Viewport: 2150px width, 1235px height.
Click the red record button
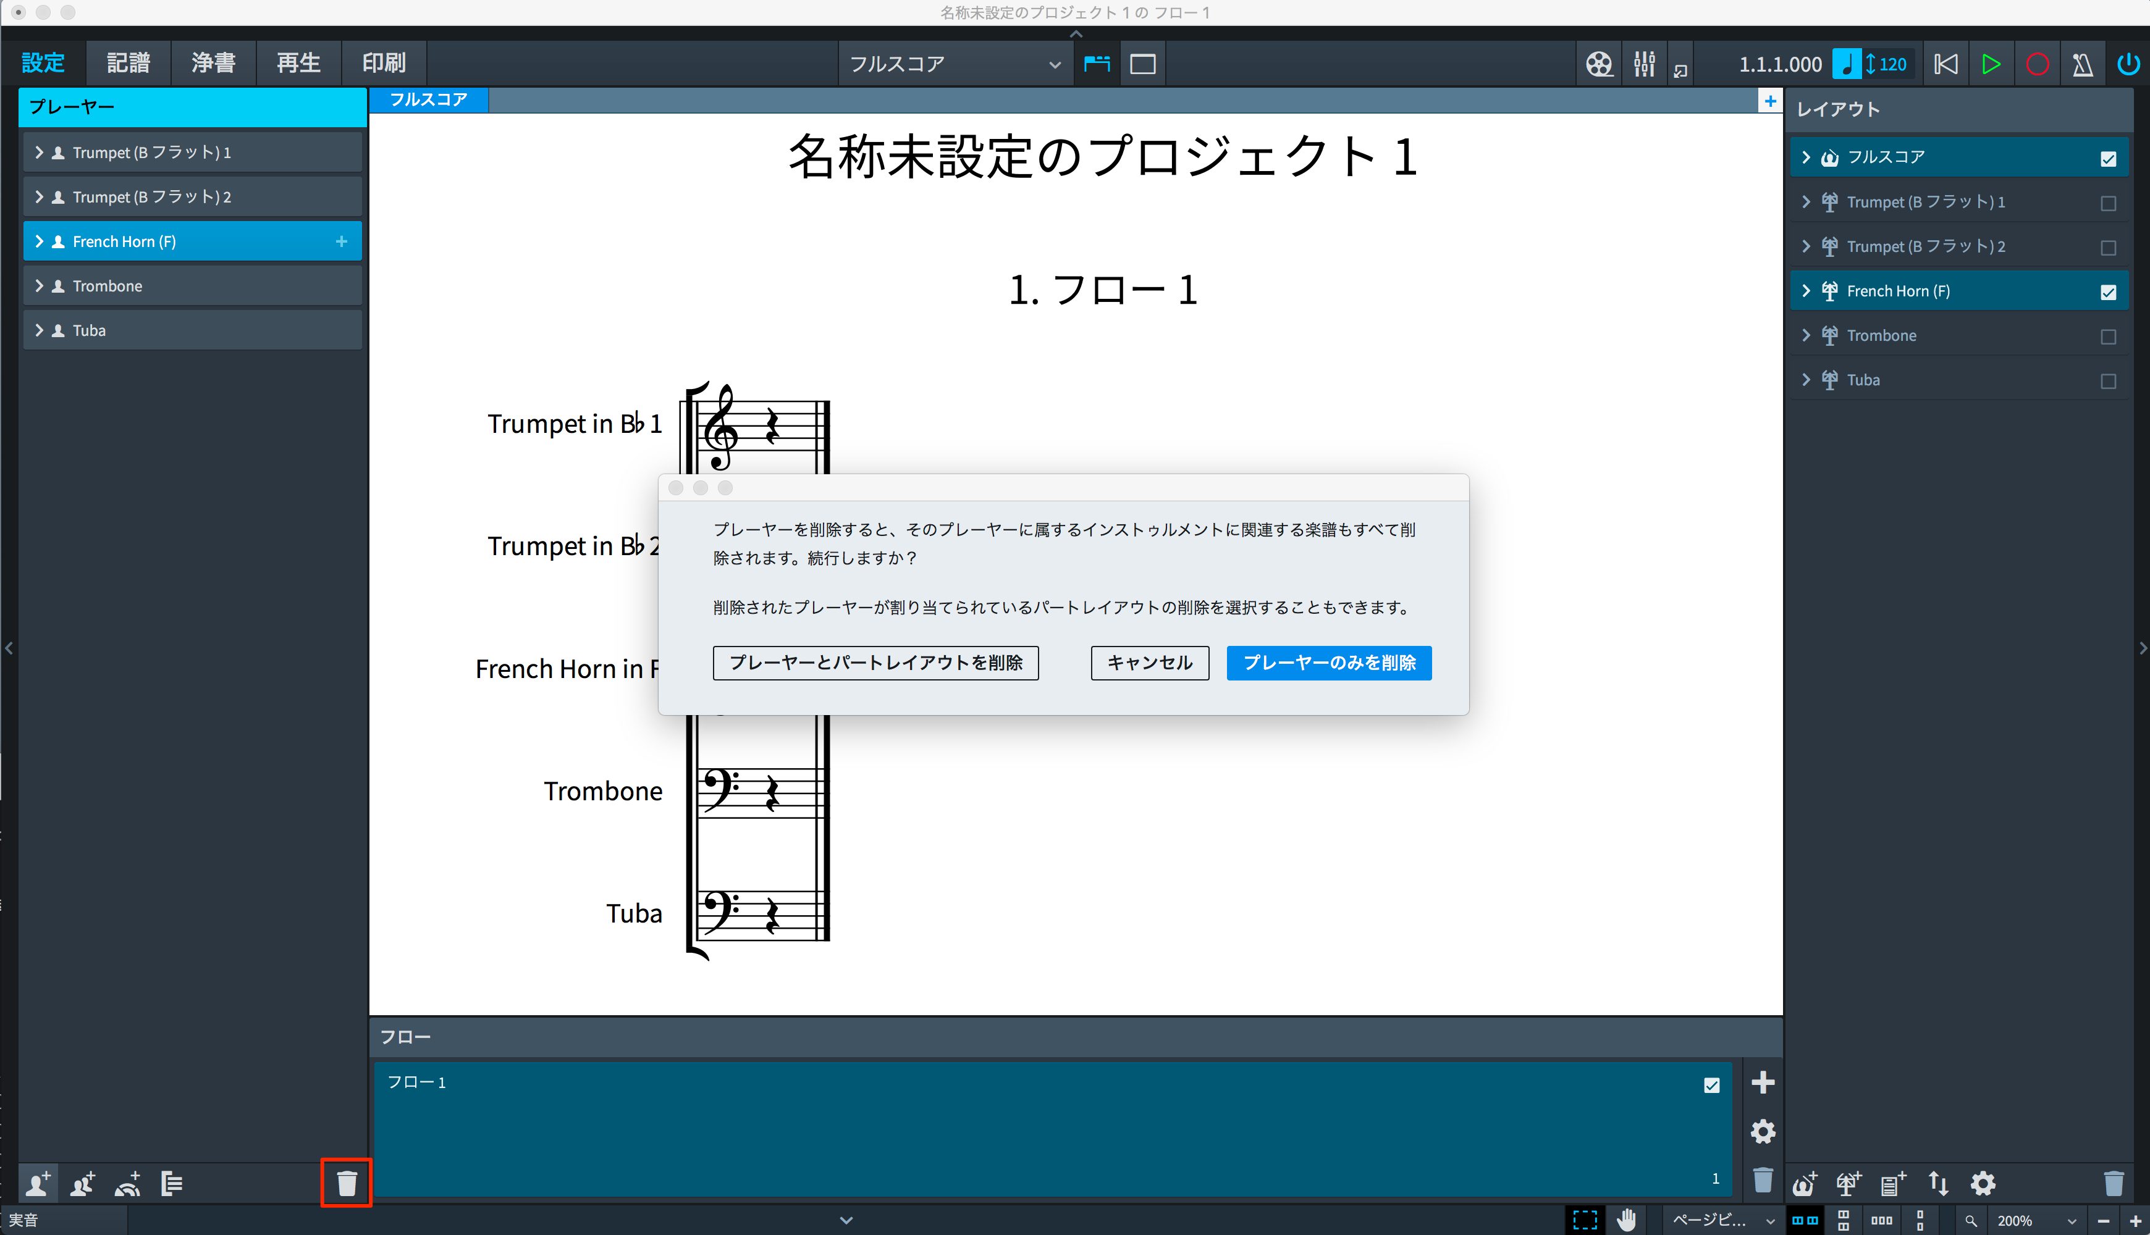click(2037, 64)
